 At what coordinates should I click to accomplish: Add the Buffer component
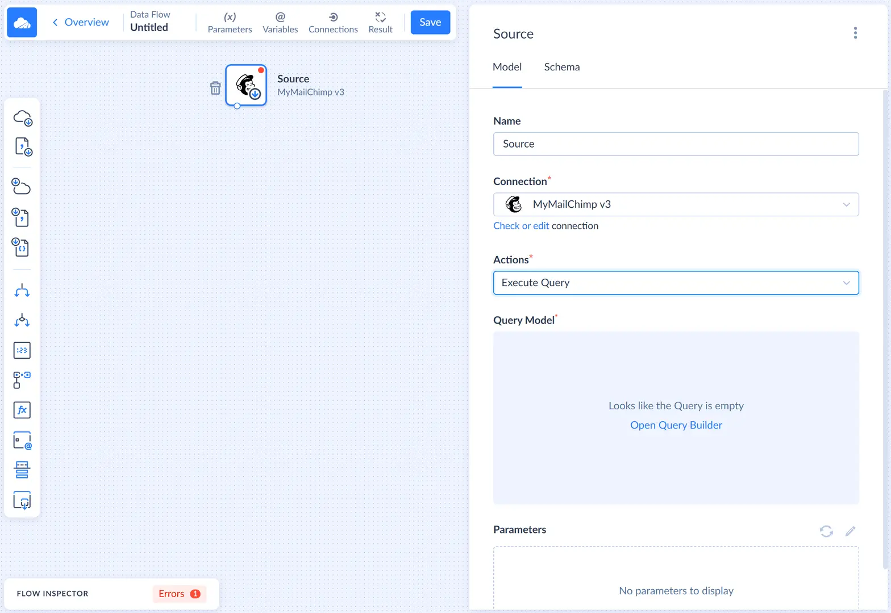[22, 470]
